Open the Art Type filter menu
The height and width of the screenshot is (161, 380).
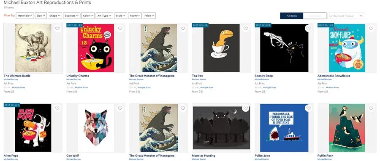[x=104, y=16]
